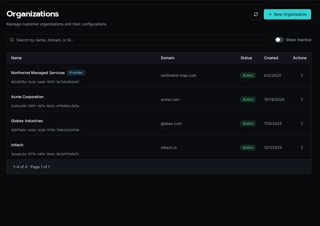Click the Name column header
Image resolution: width=320 pixels, height=226 pixels.
pos(16,58)
